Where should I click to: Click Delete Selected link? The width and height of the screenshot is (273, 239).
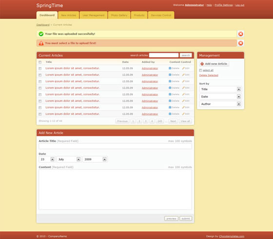click(209, 75)
